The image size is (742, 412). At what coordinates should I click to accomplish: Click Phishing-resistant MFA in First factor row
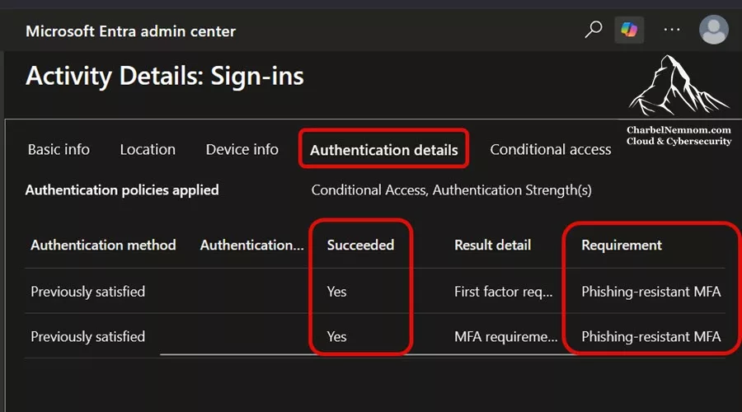pyautogui.click(x=651, y=292)
